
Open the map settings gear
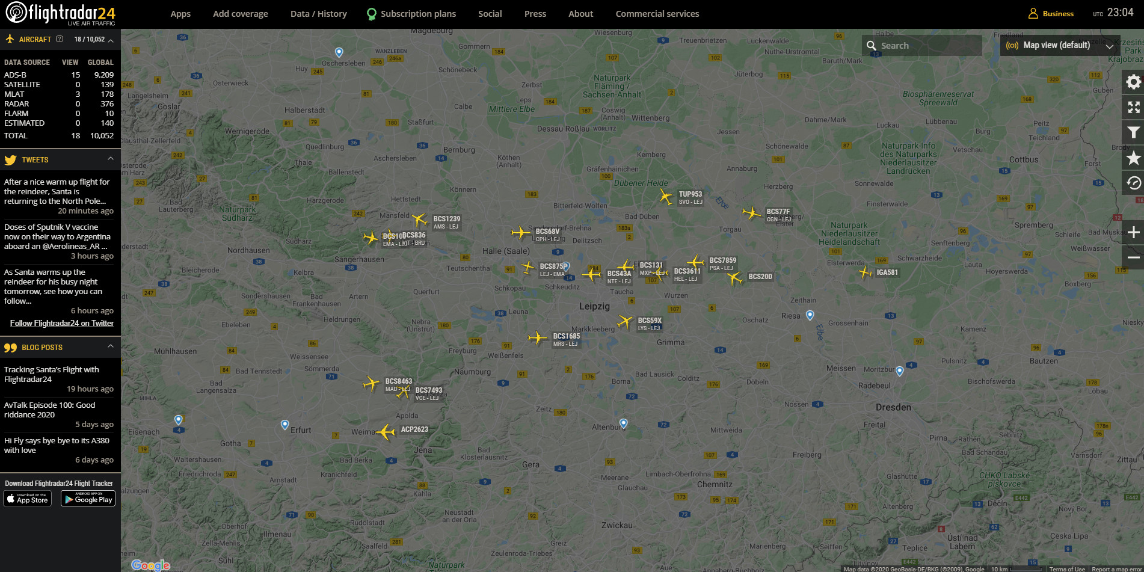pyautogui.click(x=1133, y=82)
